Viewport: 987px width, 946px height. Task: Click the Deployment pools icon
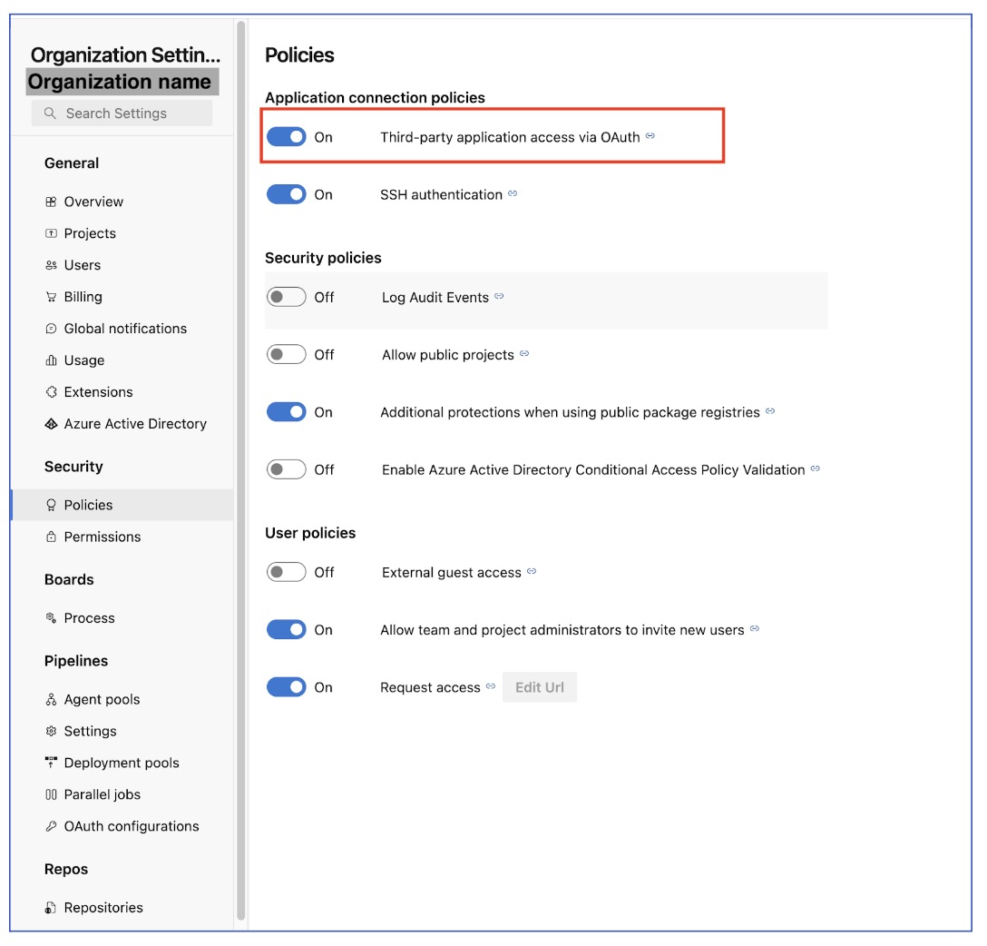(51, 763)
